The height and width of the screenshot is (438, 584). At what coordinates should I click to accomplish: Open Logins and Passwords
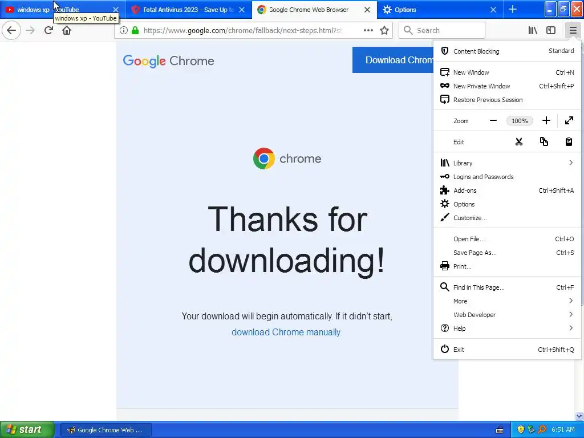click(506, 177)
